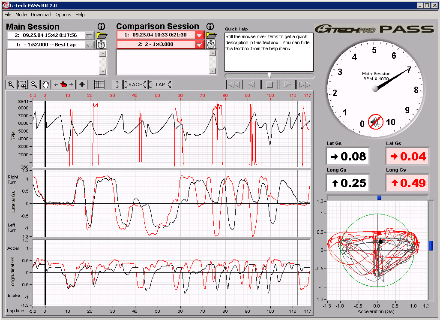The height and width of the screenshot is (320, 440).
Task: Toggle RACE view mode
Action: click(135, 85)
